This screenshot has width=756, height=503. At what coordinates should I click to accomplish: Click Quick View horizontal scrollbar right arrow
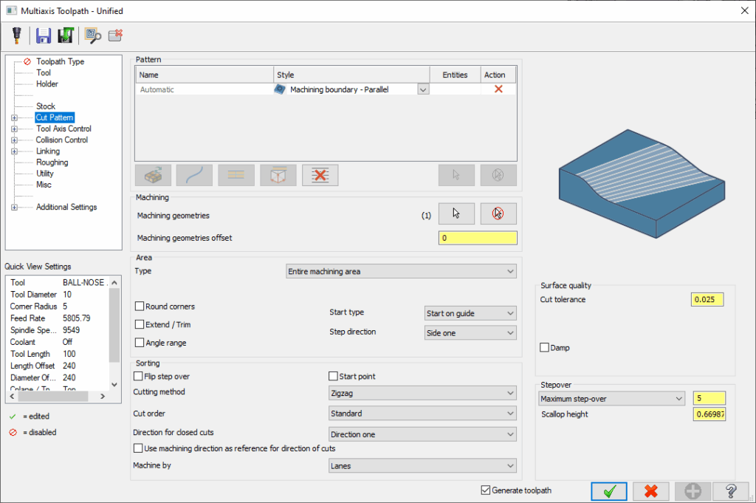click(x=102, y=397)
